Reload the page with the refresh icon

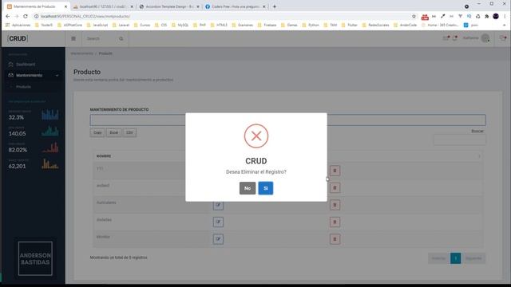click(x=26, y=16)
